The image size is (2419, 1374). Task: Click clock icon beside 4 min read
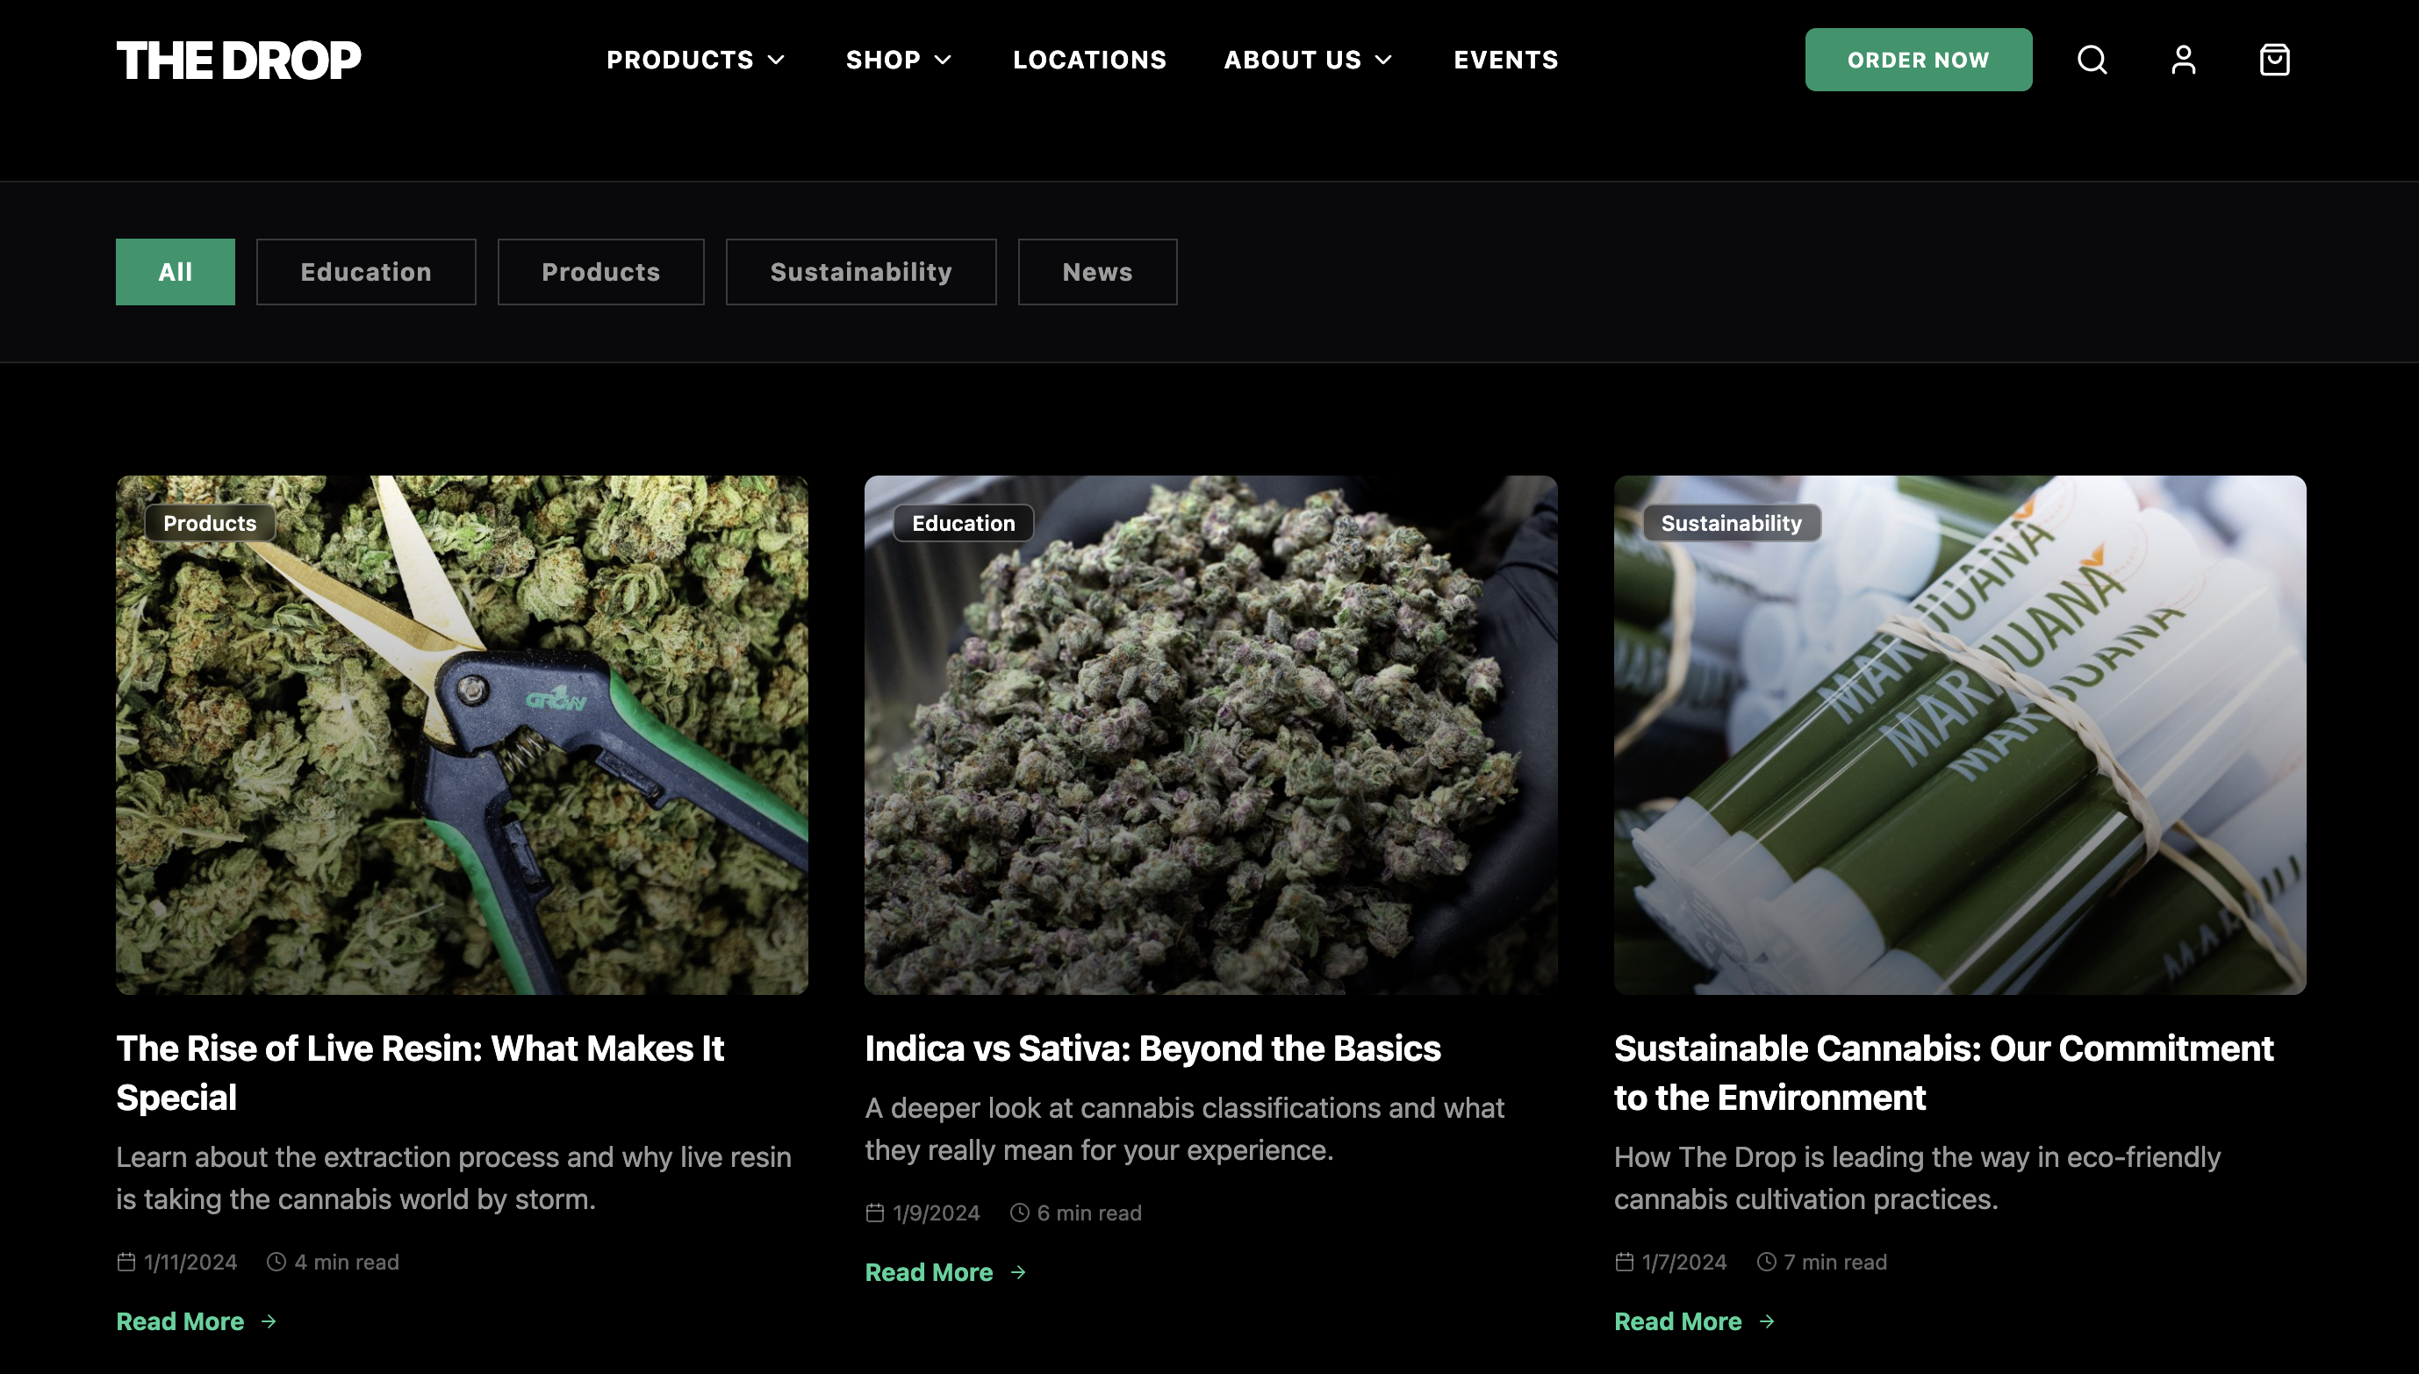coord(276,1262)
